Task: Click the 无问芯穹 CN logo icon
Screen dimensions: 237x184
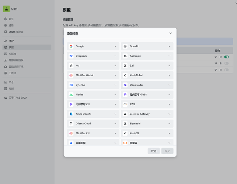Action: tap(71, 104)
